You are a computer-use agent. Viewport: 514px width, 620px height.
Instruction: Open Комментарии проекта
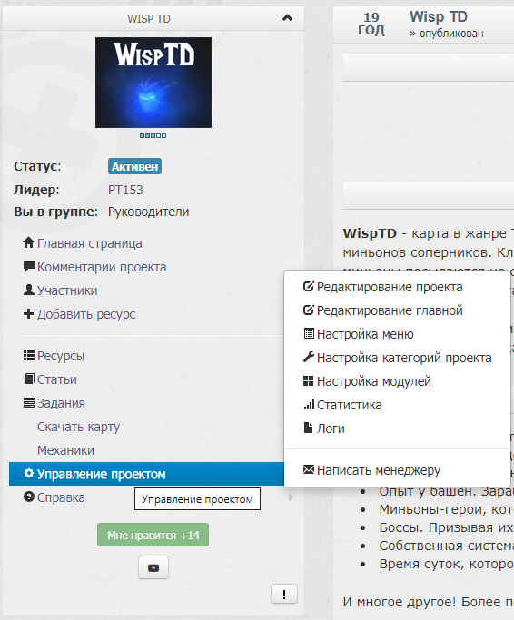pyautogui.click(x=102, y=267)
